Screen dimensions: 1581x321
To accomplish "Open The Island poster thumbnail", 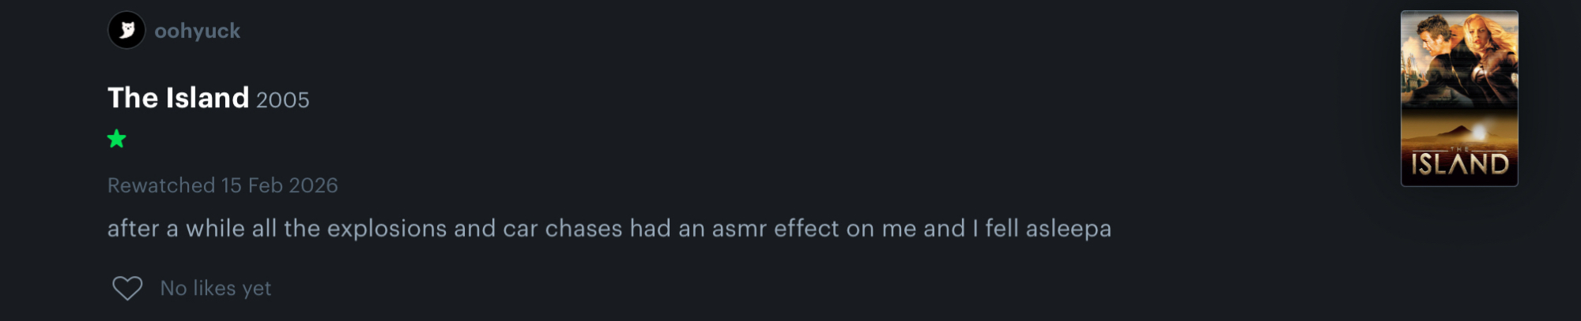I will click(1458, 99).
